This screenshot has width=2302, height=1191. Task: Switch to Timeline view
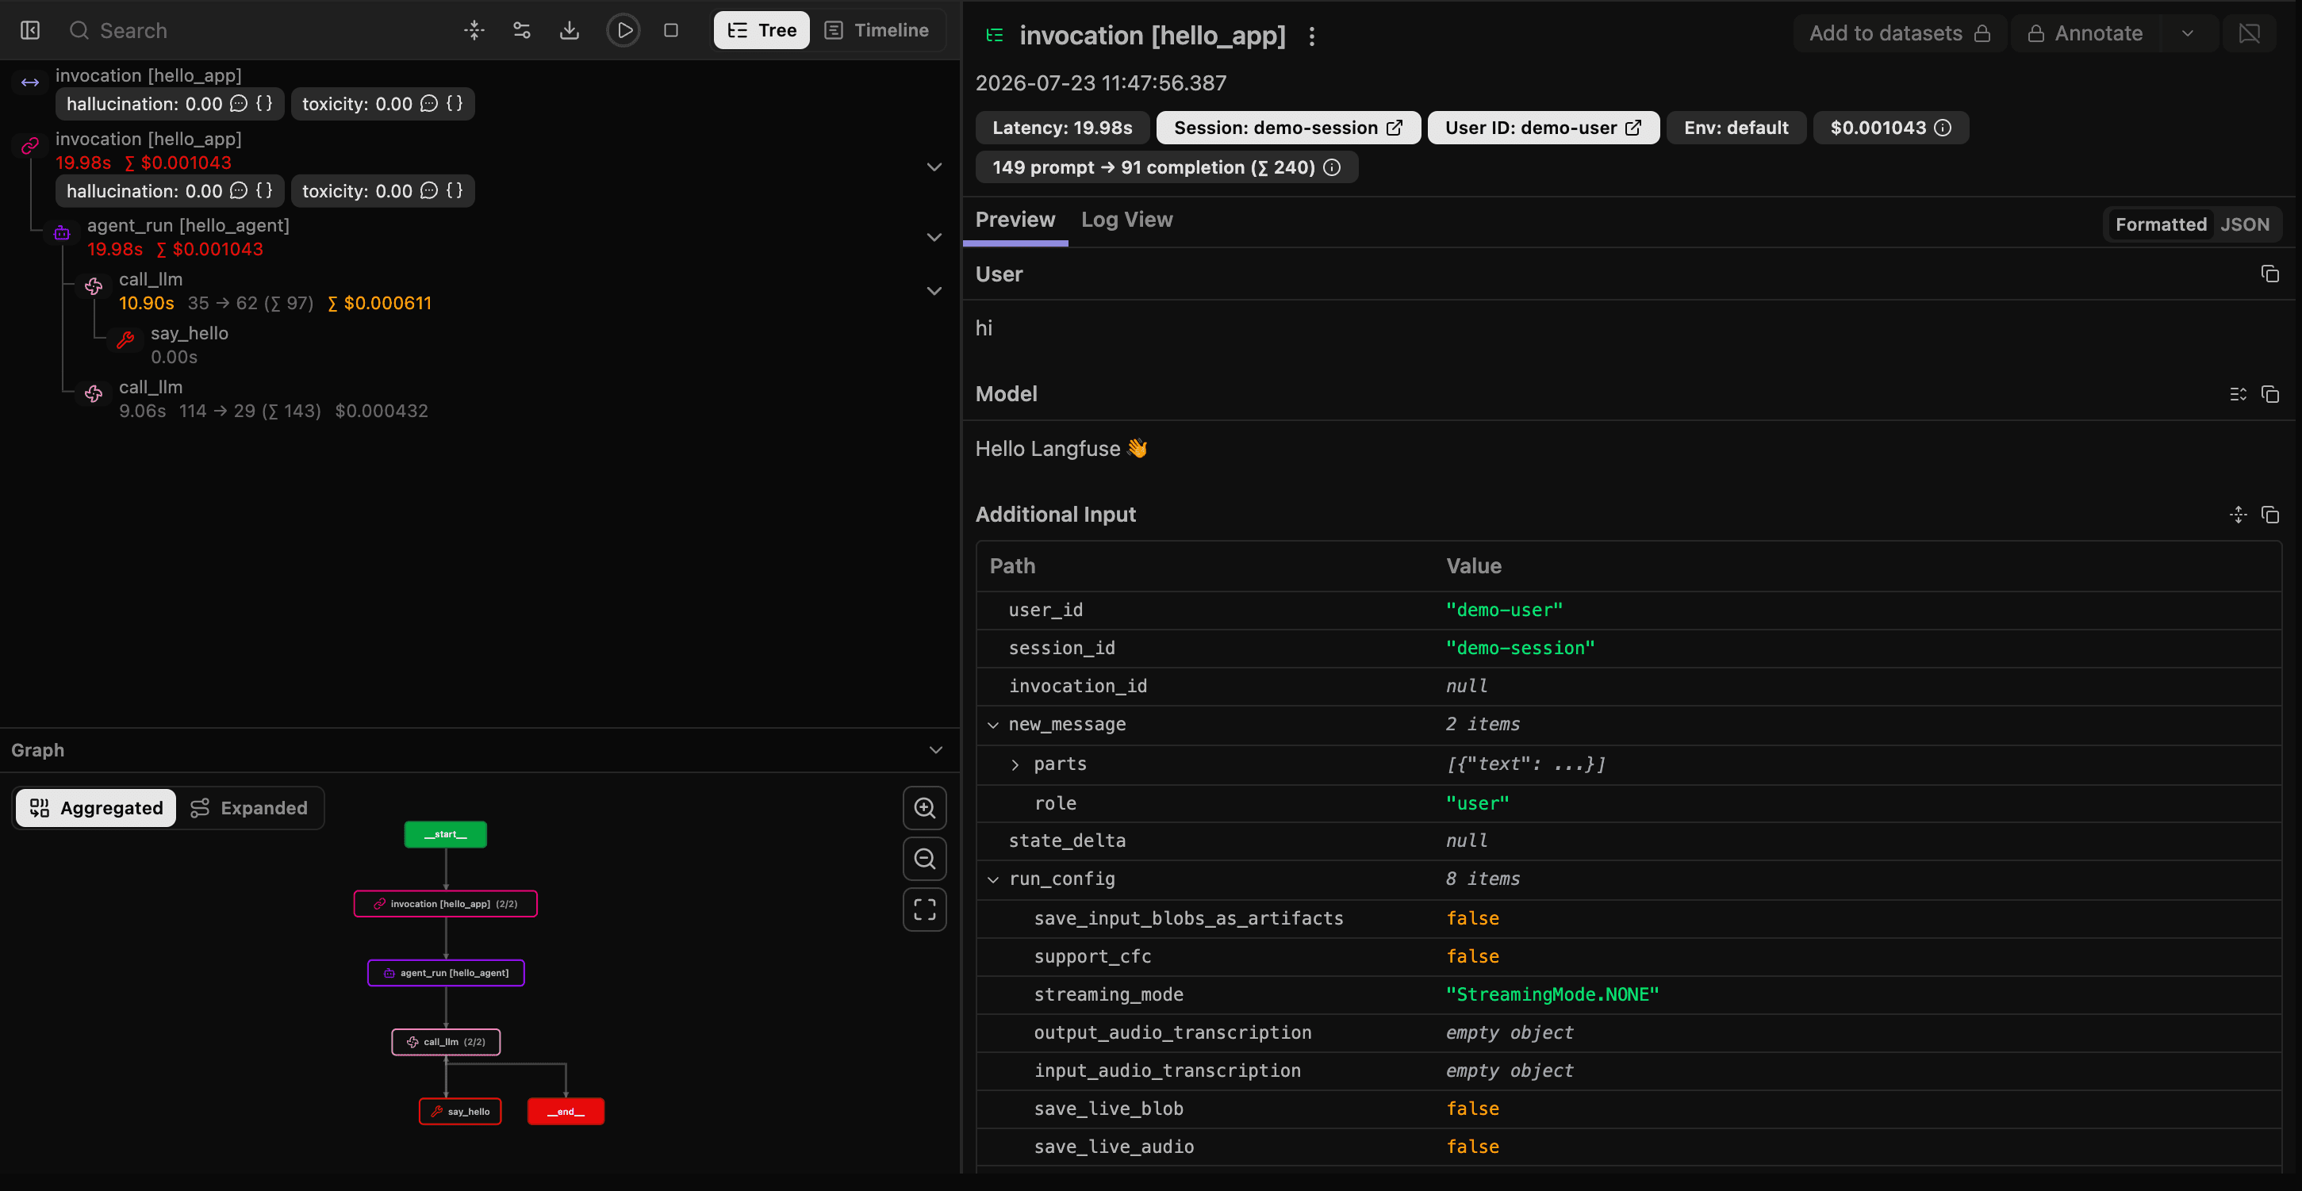tap(876, 30)
